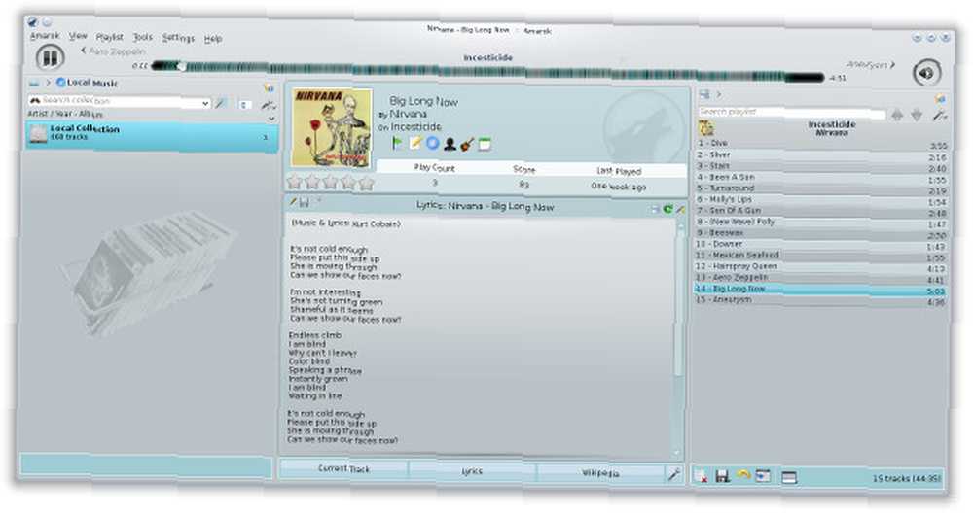
Task: Click the guitar icon under Incesticide
Action: 467,145
